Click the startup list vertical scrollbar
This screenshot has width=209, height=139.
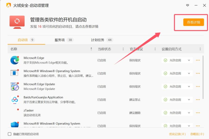203,77
